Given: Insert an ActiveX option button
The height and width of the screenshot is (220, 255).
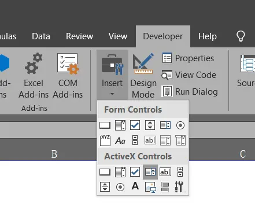Looking at the screenshot, I should click(120, 187).
